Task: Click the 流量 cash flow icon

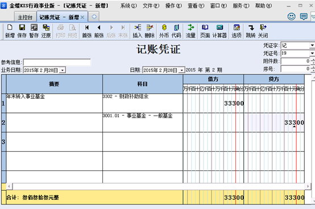Action: tap(190, 31)
